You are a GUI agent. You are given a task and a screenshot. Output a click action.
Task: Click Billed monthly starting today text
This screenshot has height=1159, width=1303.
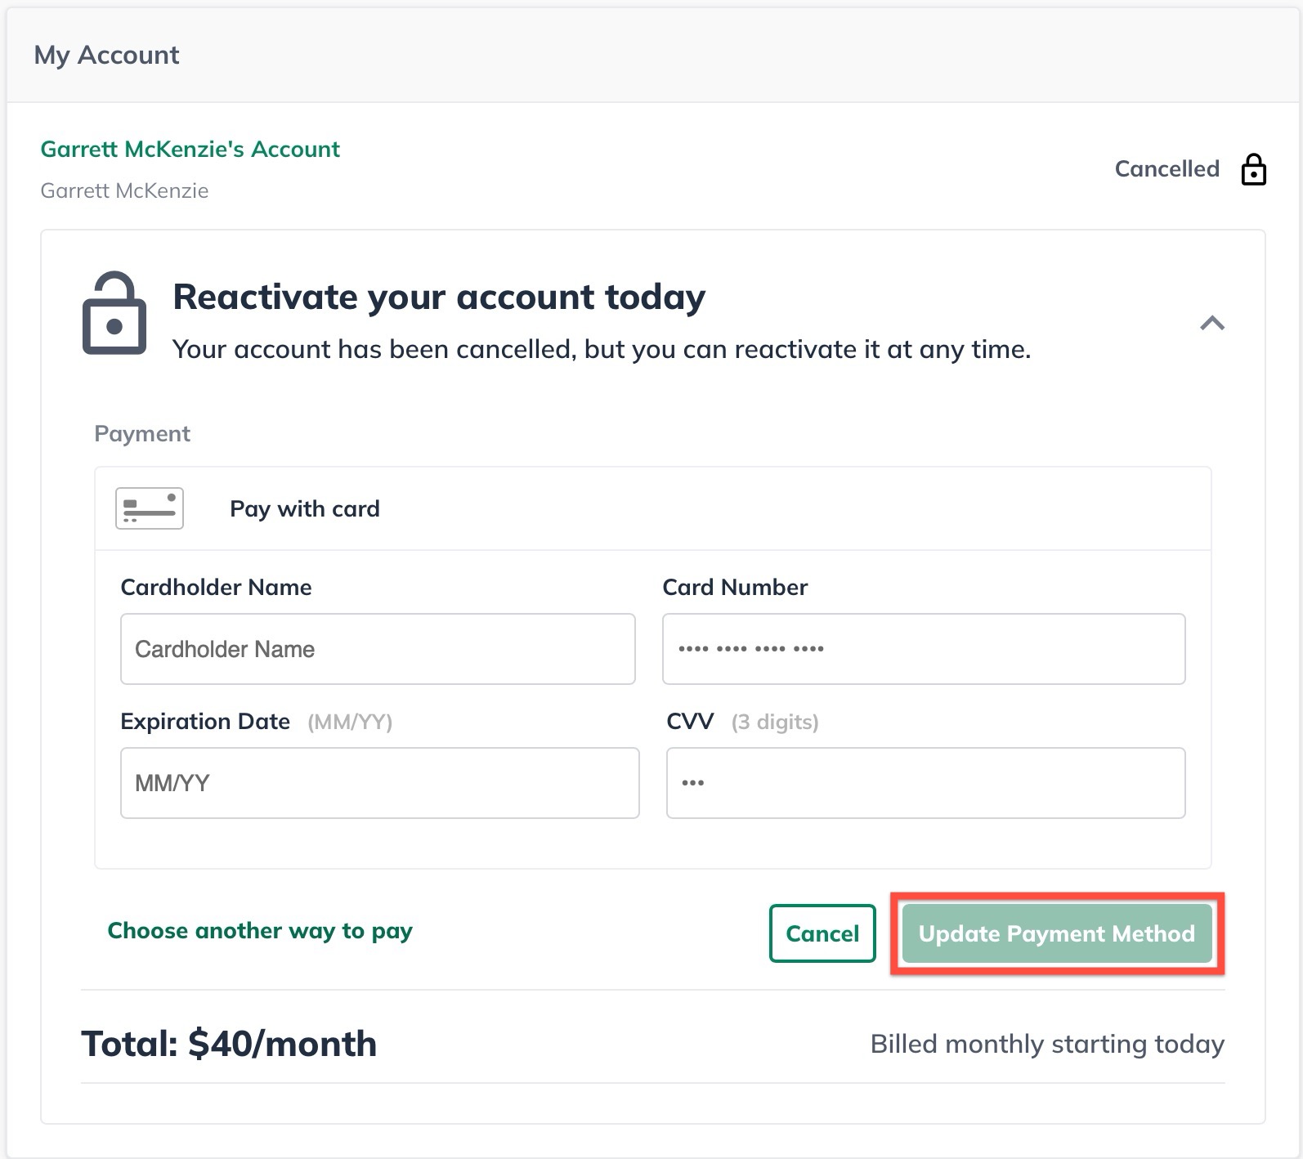(x=1047, y=1043)
